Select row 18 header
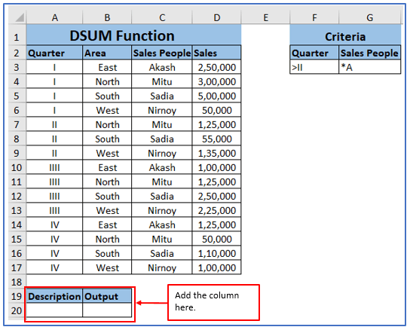 (x=17, y=282)
